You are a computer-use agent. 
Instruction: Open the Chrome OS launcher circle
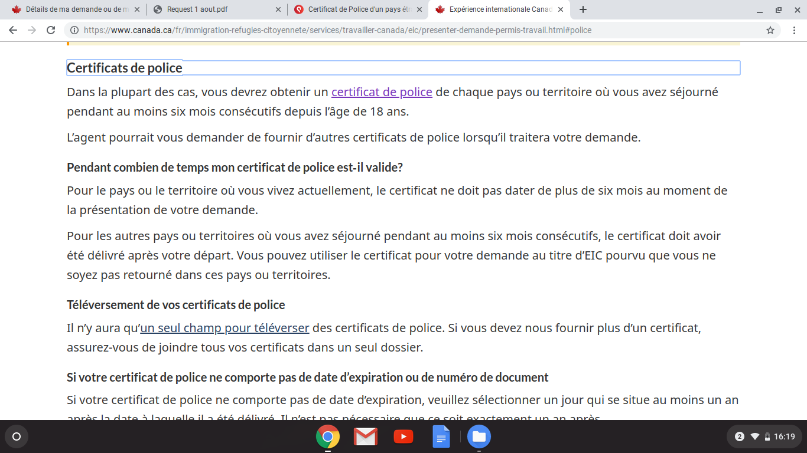(x=17, y=437)
